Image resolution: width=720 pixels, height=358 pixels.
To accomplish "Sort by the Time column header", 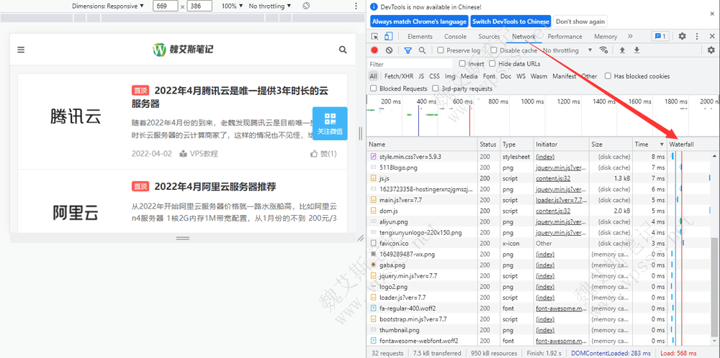I will 649,144.
